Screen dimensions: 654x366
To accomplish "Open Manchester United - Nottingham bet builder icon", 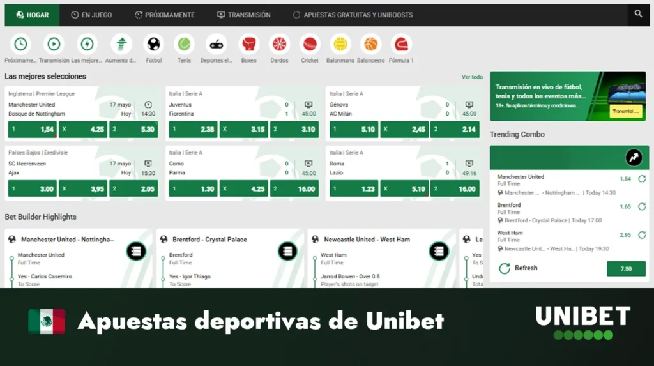I will pyautogui.click(x=136, y=251).
